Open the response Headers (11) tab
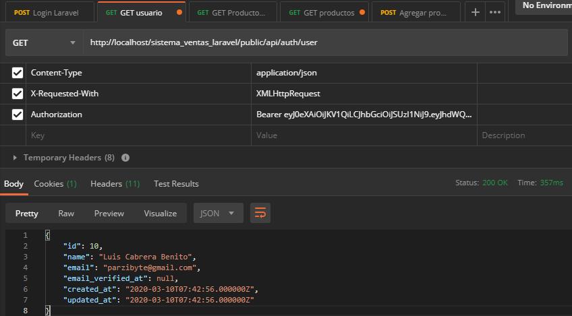Screen dimensions: 572x316 click(115, 184)
